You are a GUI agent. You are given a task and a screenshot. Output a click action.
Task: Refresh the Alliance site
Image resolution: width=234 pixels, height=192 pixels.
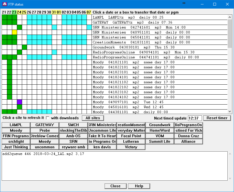[188, 141]
